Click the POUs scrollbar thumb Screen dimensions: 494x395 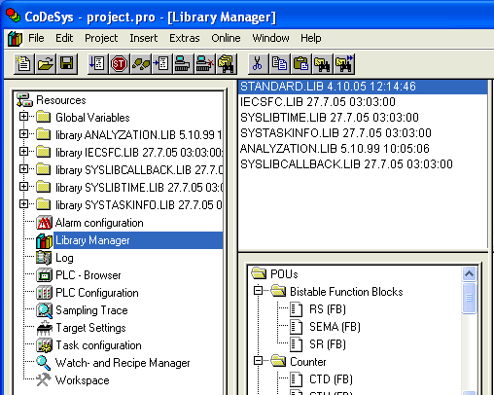click(x=469, y=298)
